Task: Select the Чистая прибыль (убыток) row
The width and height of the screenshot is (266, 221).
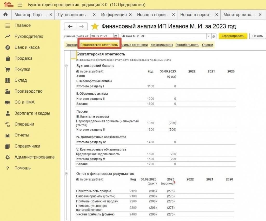Action: (155, 215)
